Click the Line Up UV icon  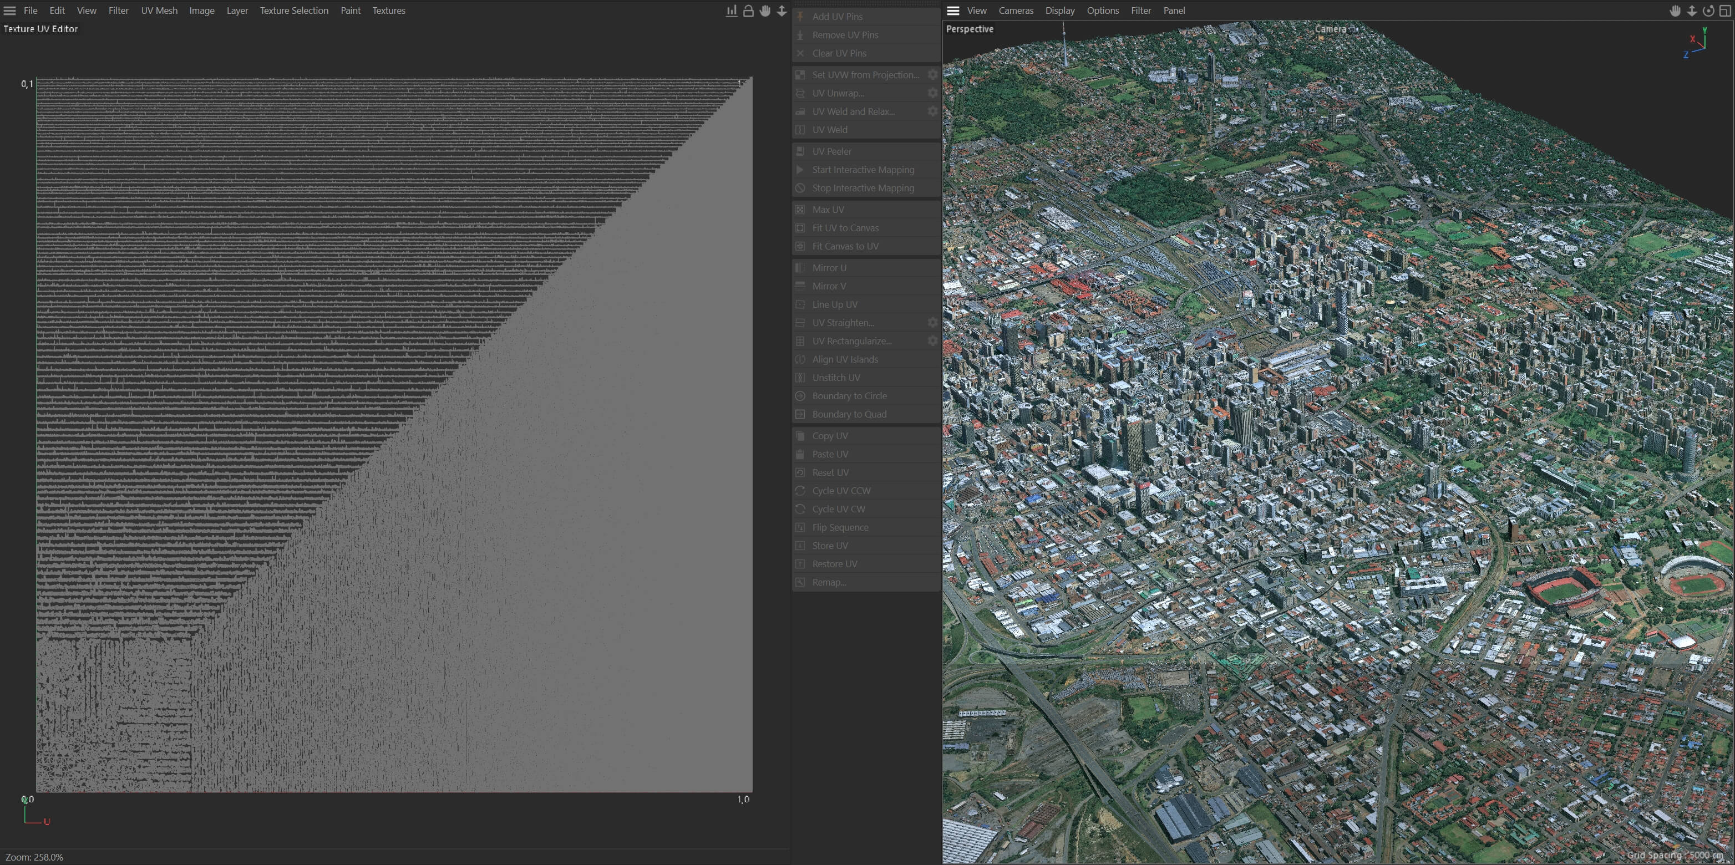pos(800,304)
